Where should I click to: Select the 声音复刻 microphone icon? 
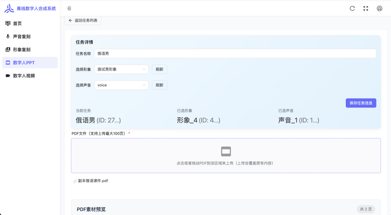pos(8,36)
